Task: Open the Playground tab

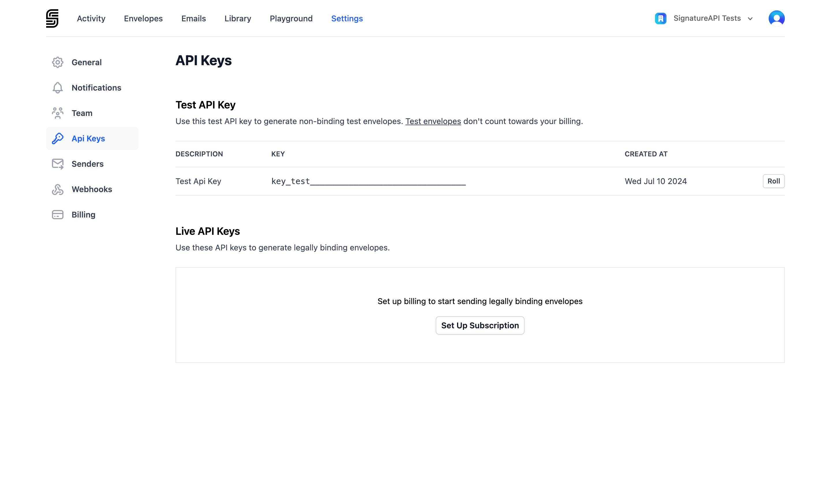Action: (x=291, y=18)
